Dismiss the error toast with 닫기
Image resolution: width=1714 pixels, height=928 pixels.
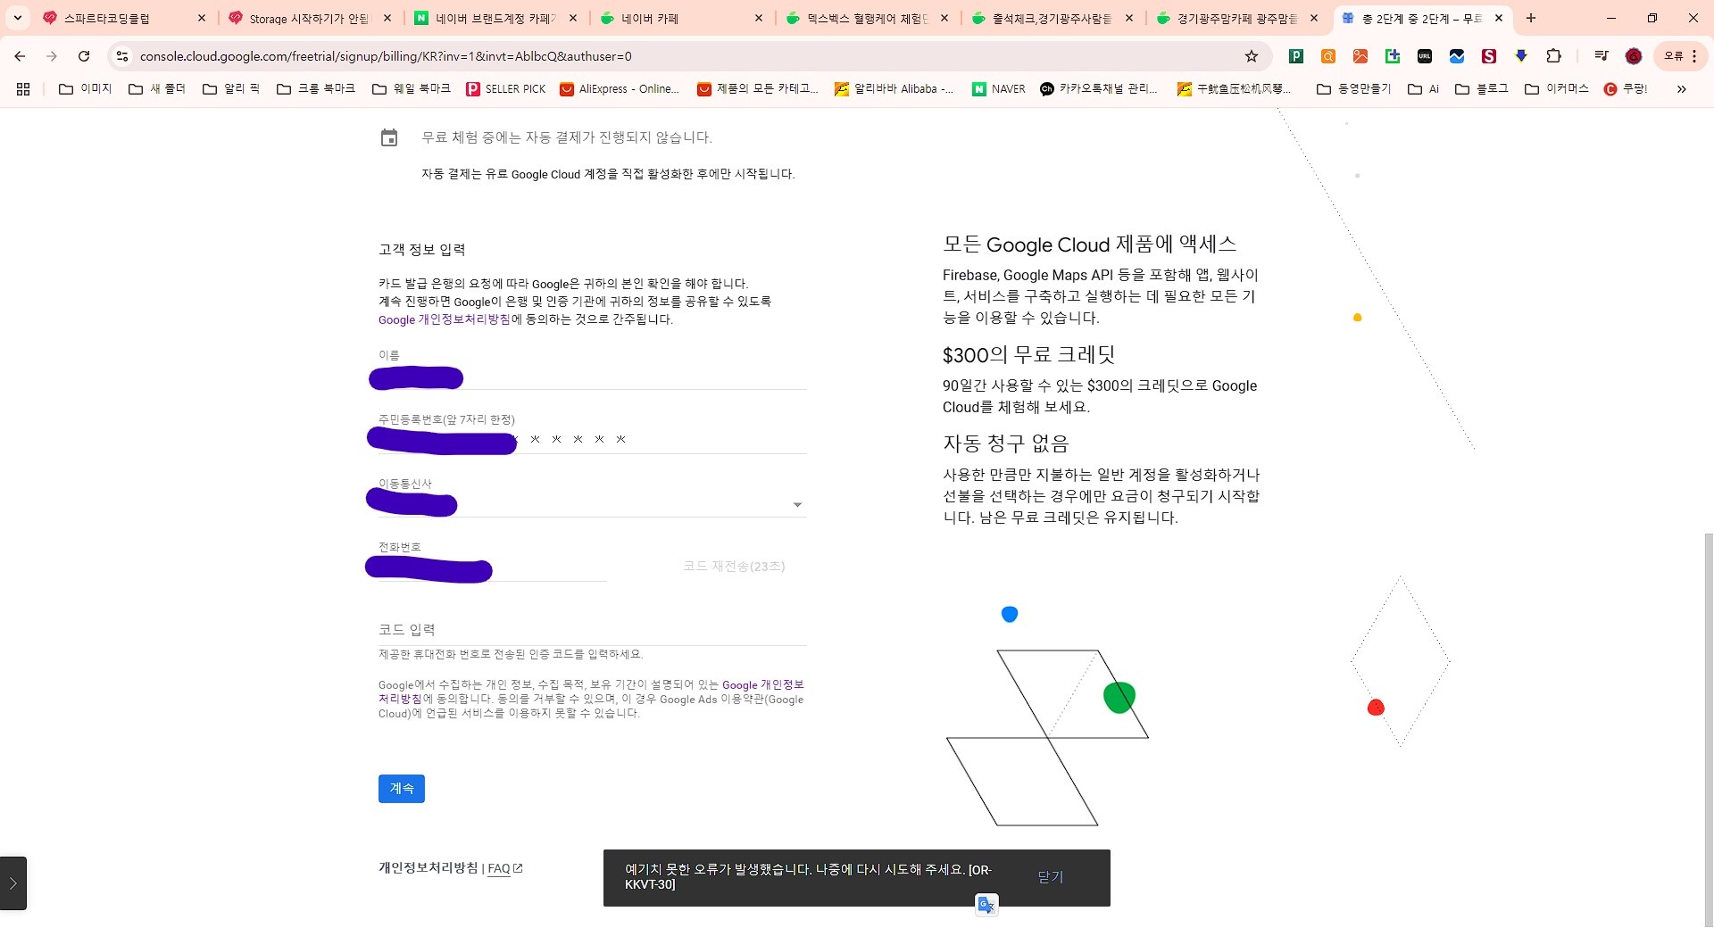1051,877
